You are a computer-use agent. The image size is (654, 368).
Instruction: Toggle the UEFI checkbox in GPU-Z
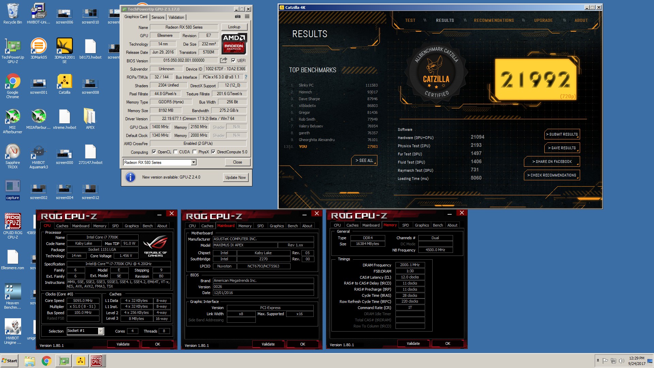[233, 60]
